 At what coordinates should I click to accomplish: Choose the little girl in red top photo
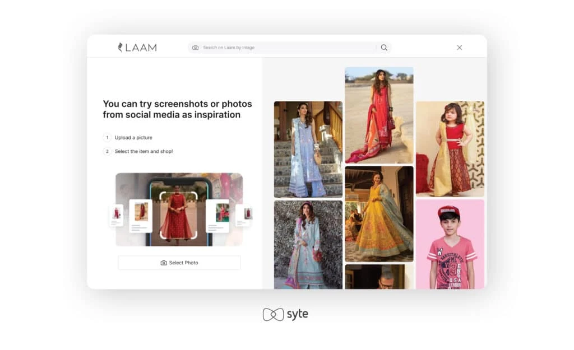[x=450, y=148]
